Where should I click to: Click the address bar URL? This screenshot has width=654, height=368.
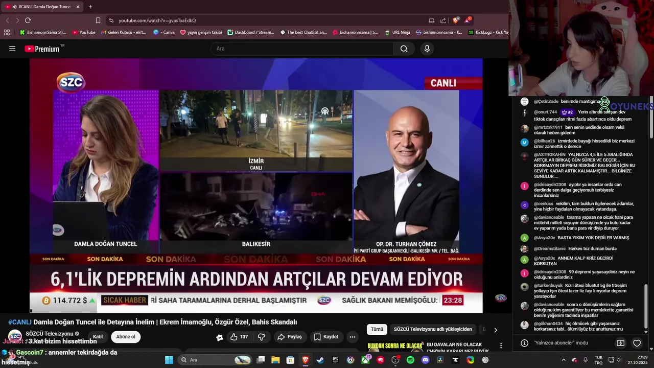coord(157,20)
